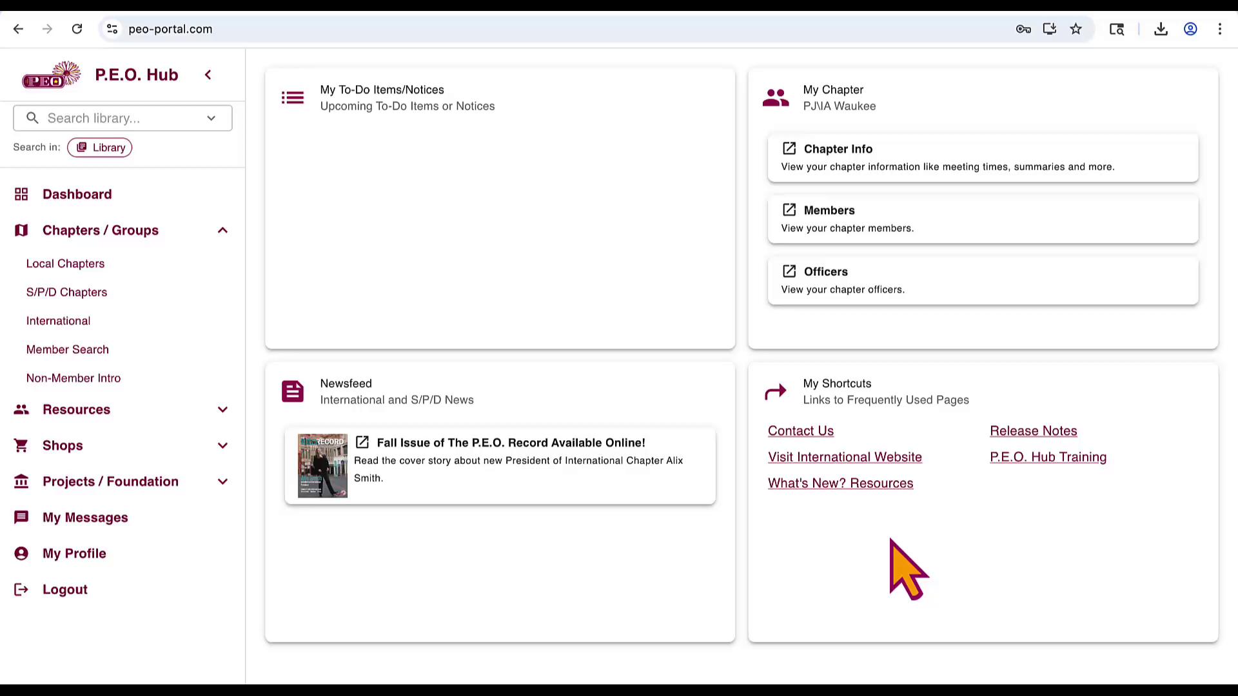The image size is (1238, 696).
Task: Click the Newsfeed document icon
Action: pyautogui.click(x=293, y=391)
